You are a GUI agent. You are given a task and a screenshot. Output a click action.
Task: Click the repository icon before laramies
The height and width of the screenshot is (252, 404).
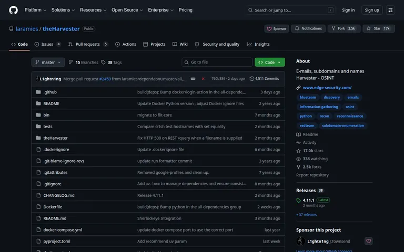tap(11, 29)
